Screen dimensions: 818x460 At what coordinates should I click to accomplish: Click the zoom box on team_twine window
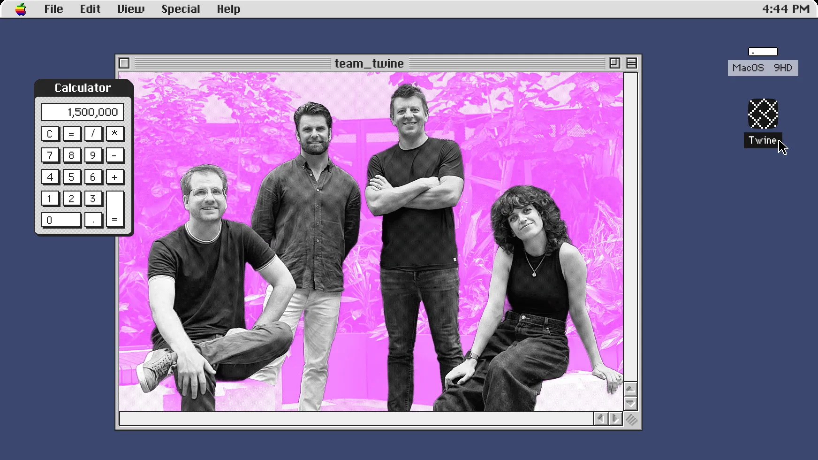point(614,63)
